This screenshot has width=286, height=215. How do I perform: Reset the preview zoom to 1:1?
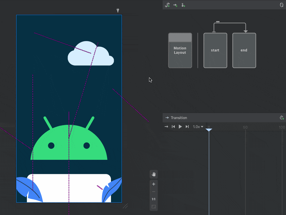(x=154, y=199)
